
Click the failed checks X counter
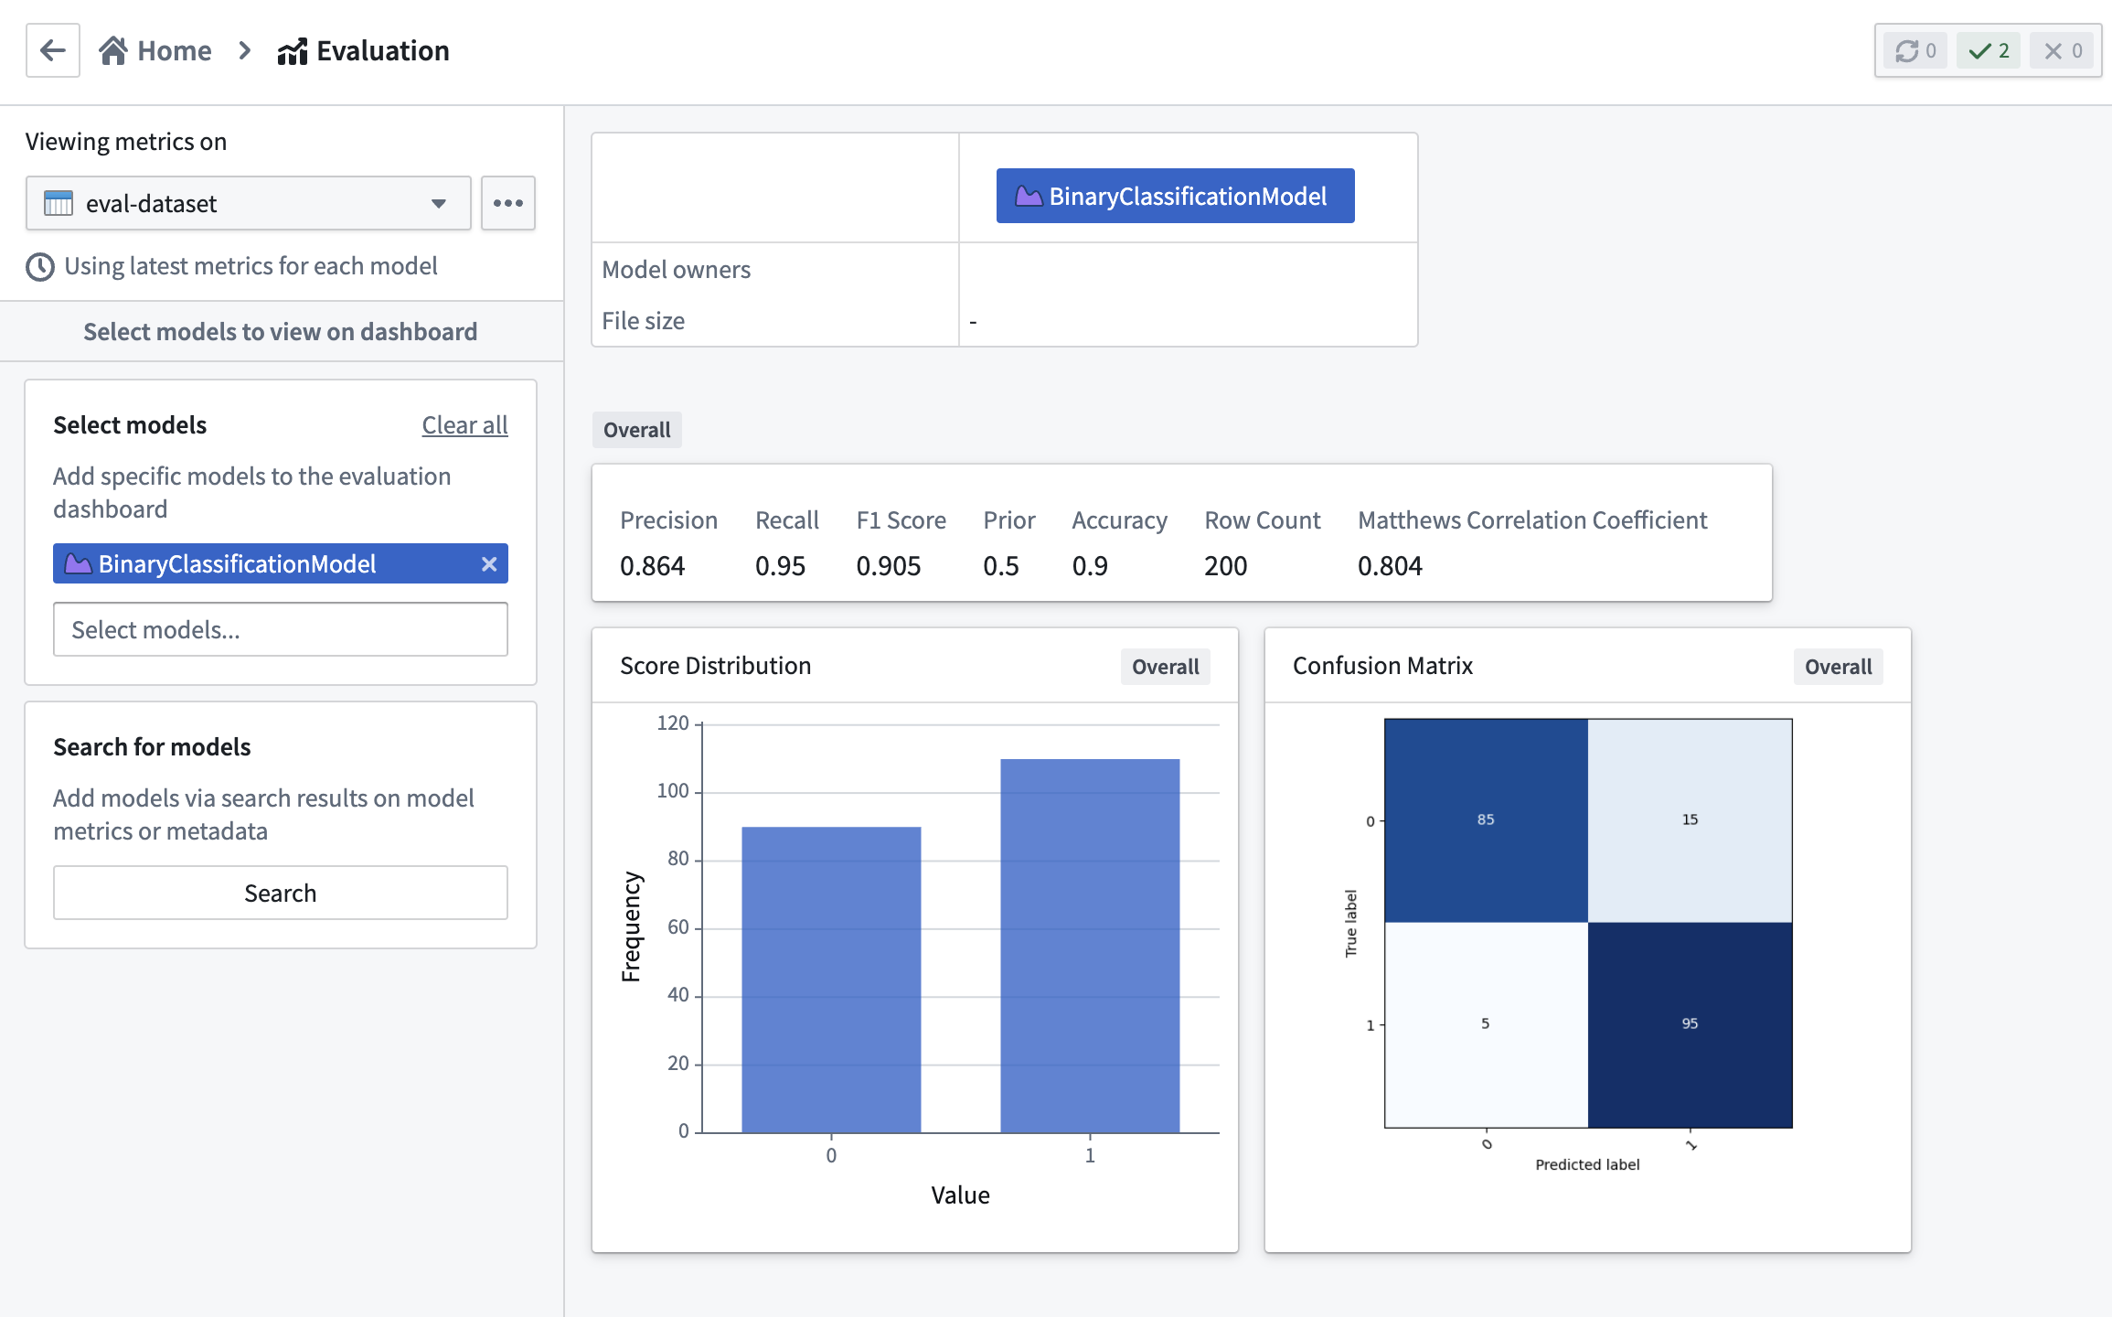coord(2062,50)
